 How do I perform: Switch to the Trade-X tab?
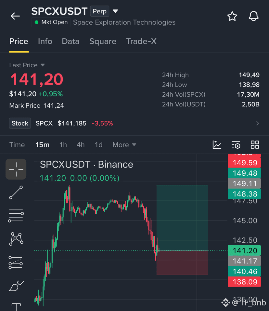(x=141, y=41)
